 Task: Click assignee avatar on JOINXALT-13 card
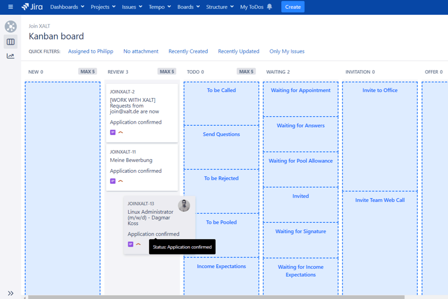(184, 206)
